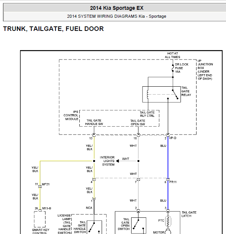The width and height of the screenshot is (226, 234).
Task: Click the WHT wire junction dot
Action: click(138, 161)
